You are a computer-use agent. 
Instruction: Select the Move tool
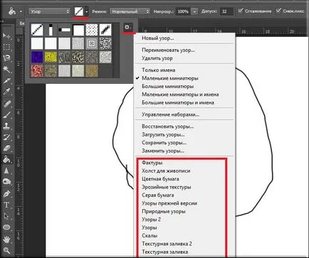click(6, 36)
